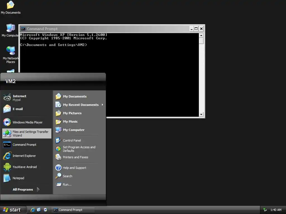
Task: Minimize the Command Prompt window
Action: click(x=192, y=29)
